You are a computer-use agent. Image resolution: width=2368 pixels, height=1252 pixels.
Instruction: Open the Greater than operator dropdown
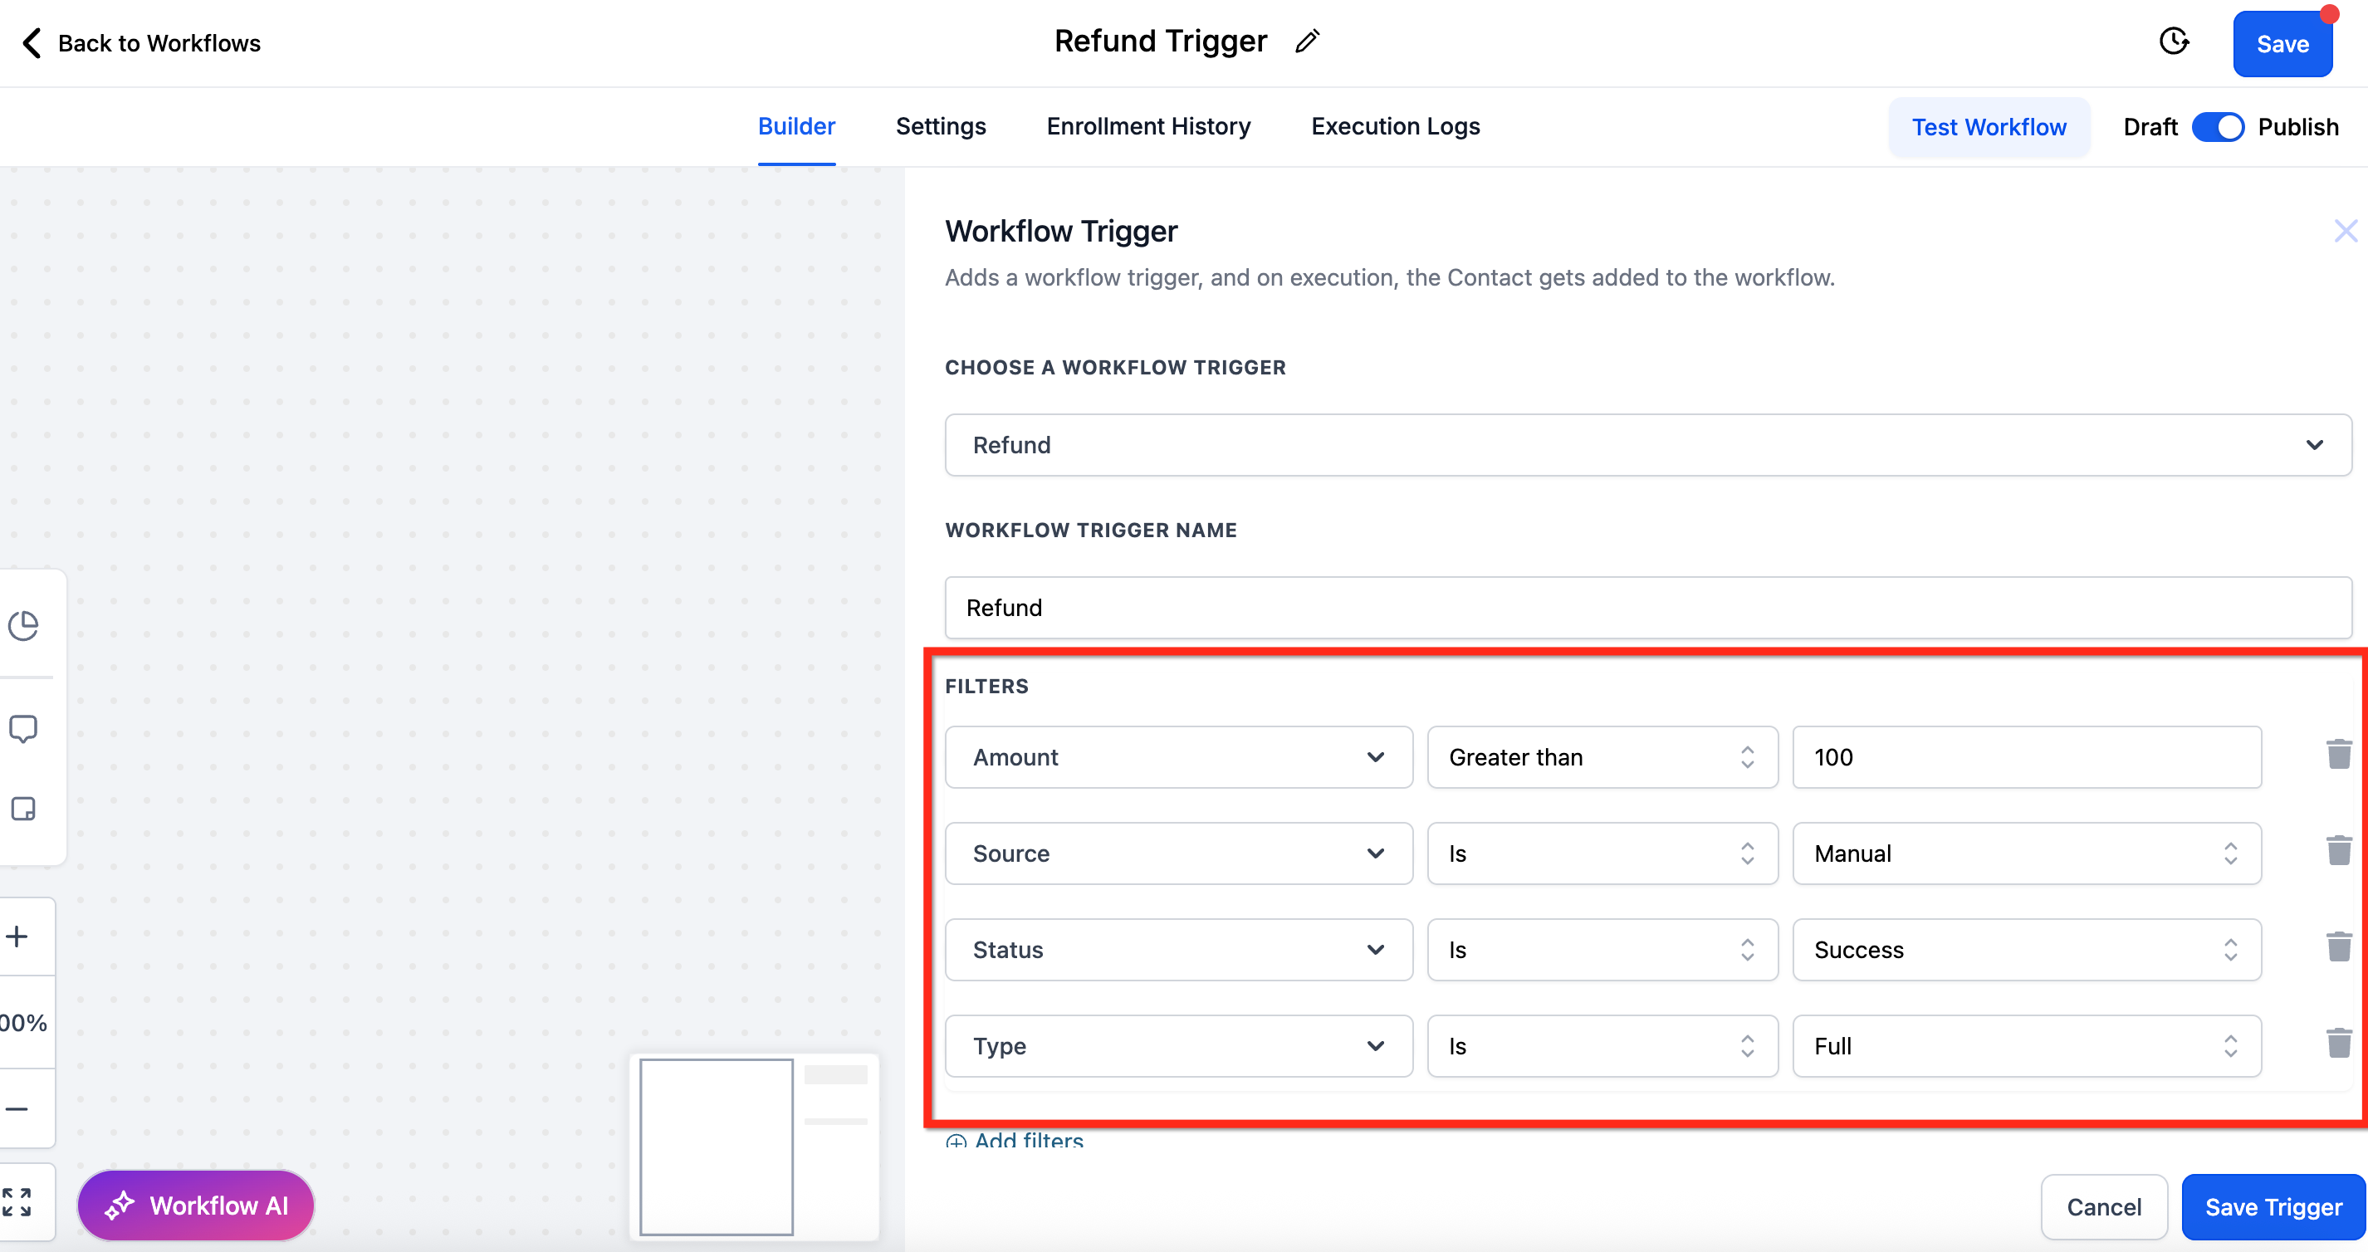(x=1602, y=757)
